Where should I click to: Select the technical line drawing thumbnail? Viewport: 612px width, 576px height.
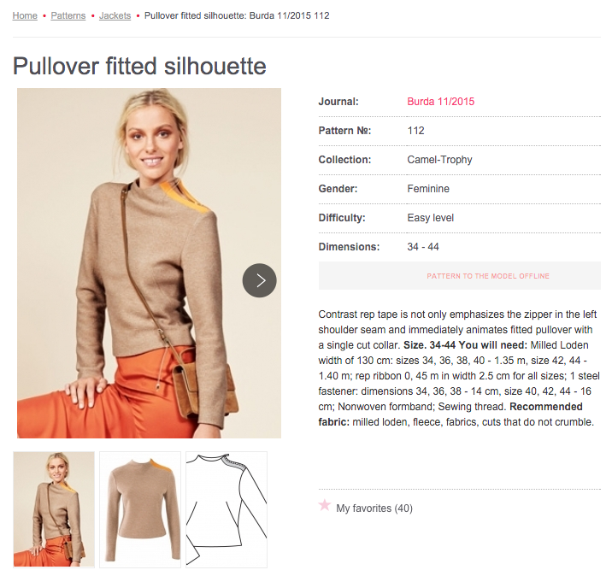227,509
